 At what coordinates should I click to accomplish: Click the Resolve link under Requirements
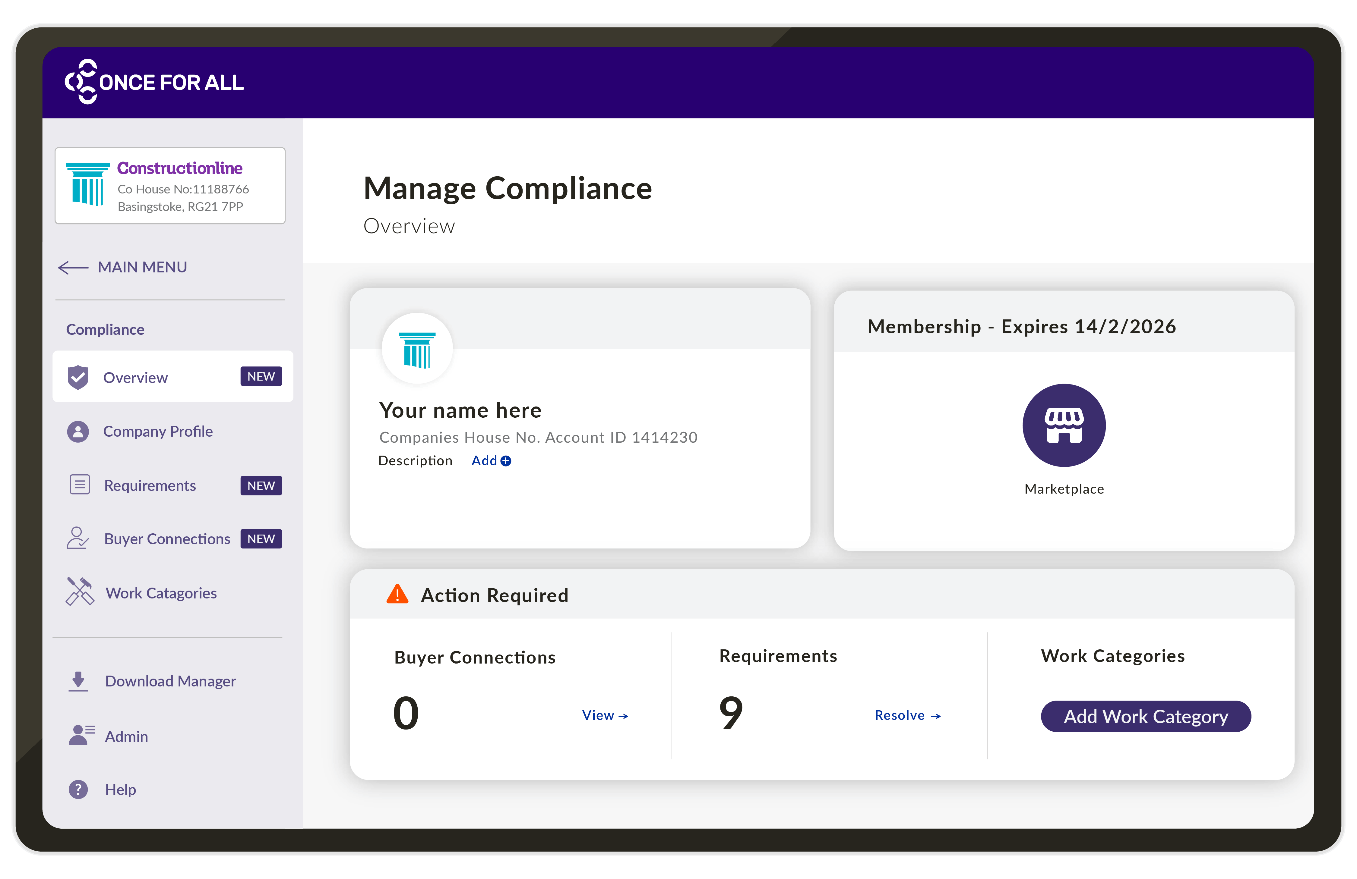[908, 715]
